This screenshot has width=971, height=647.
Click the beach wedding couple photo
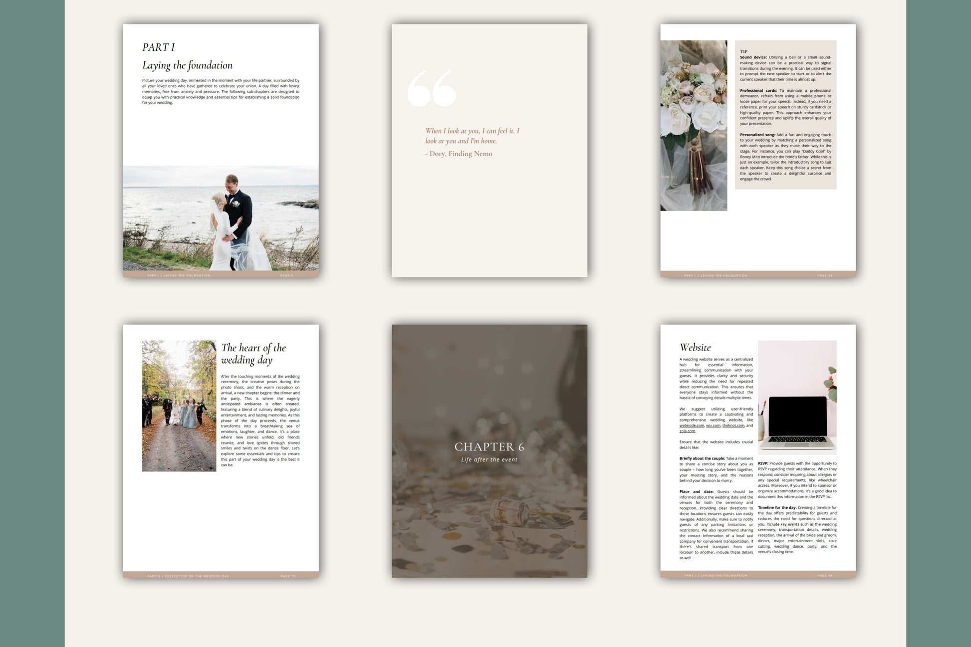[x=221, y=218]
